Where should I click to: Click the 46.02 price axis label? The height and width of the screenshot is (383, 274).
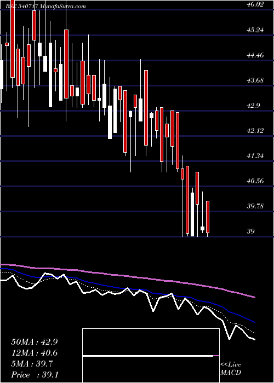255,4
